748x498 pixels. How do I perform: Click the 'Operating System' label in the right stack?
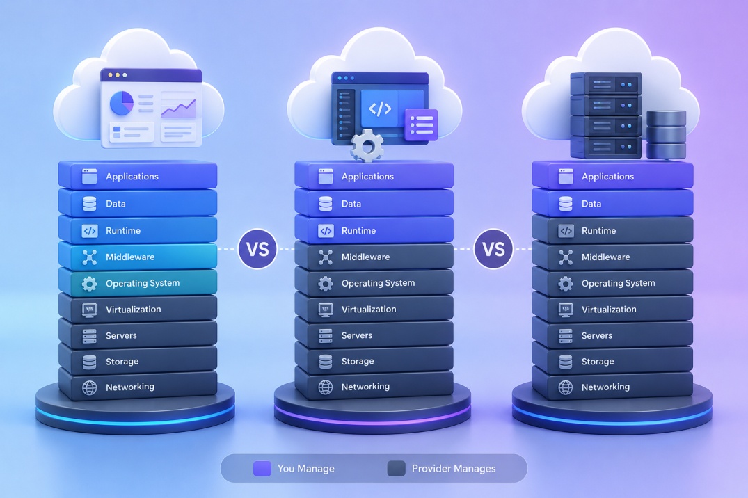click(619, 283)
